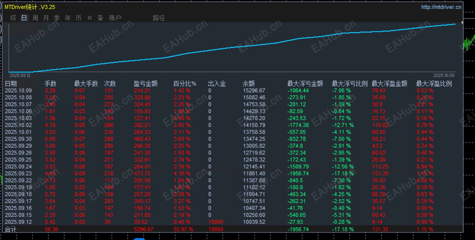The image size is (475, 240).
Task: Select the 4.16 % percentage cell
Action: tap(182, 174)
